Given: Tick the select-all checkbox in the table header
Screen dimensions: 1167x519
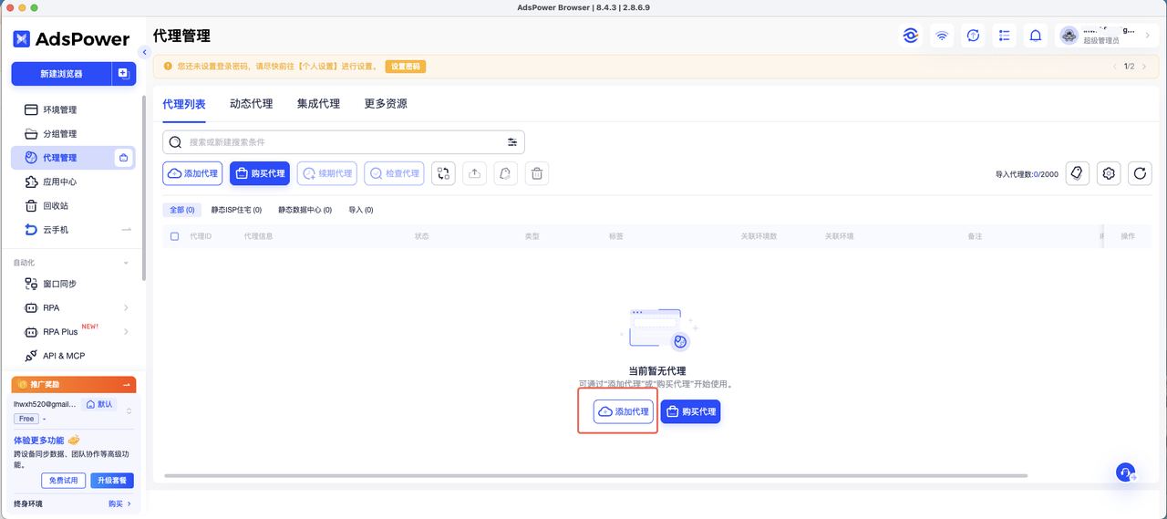Looking at the screenshot, I should [x=175, y=236].
